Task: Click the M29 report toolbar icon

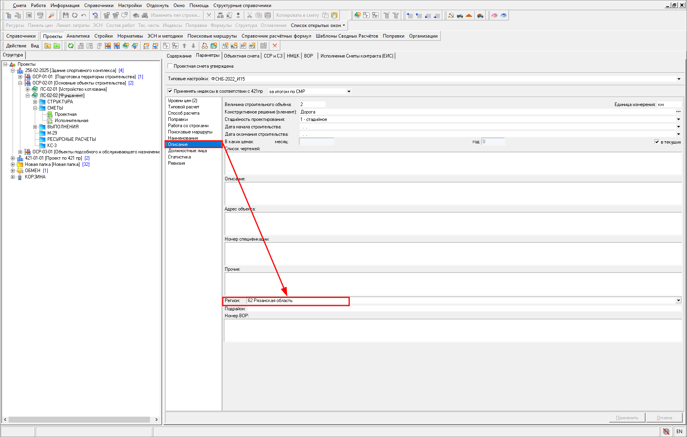Action: click(x=234, y=46)
